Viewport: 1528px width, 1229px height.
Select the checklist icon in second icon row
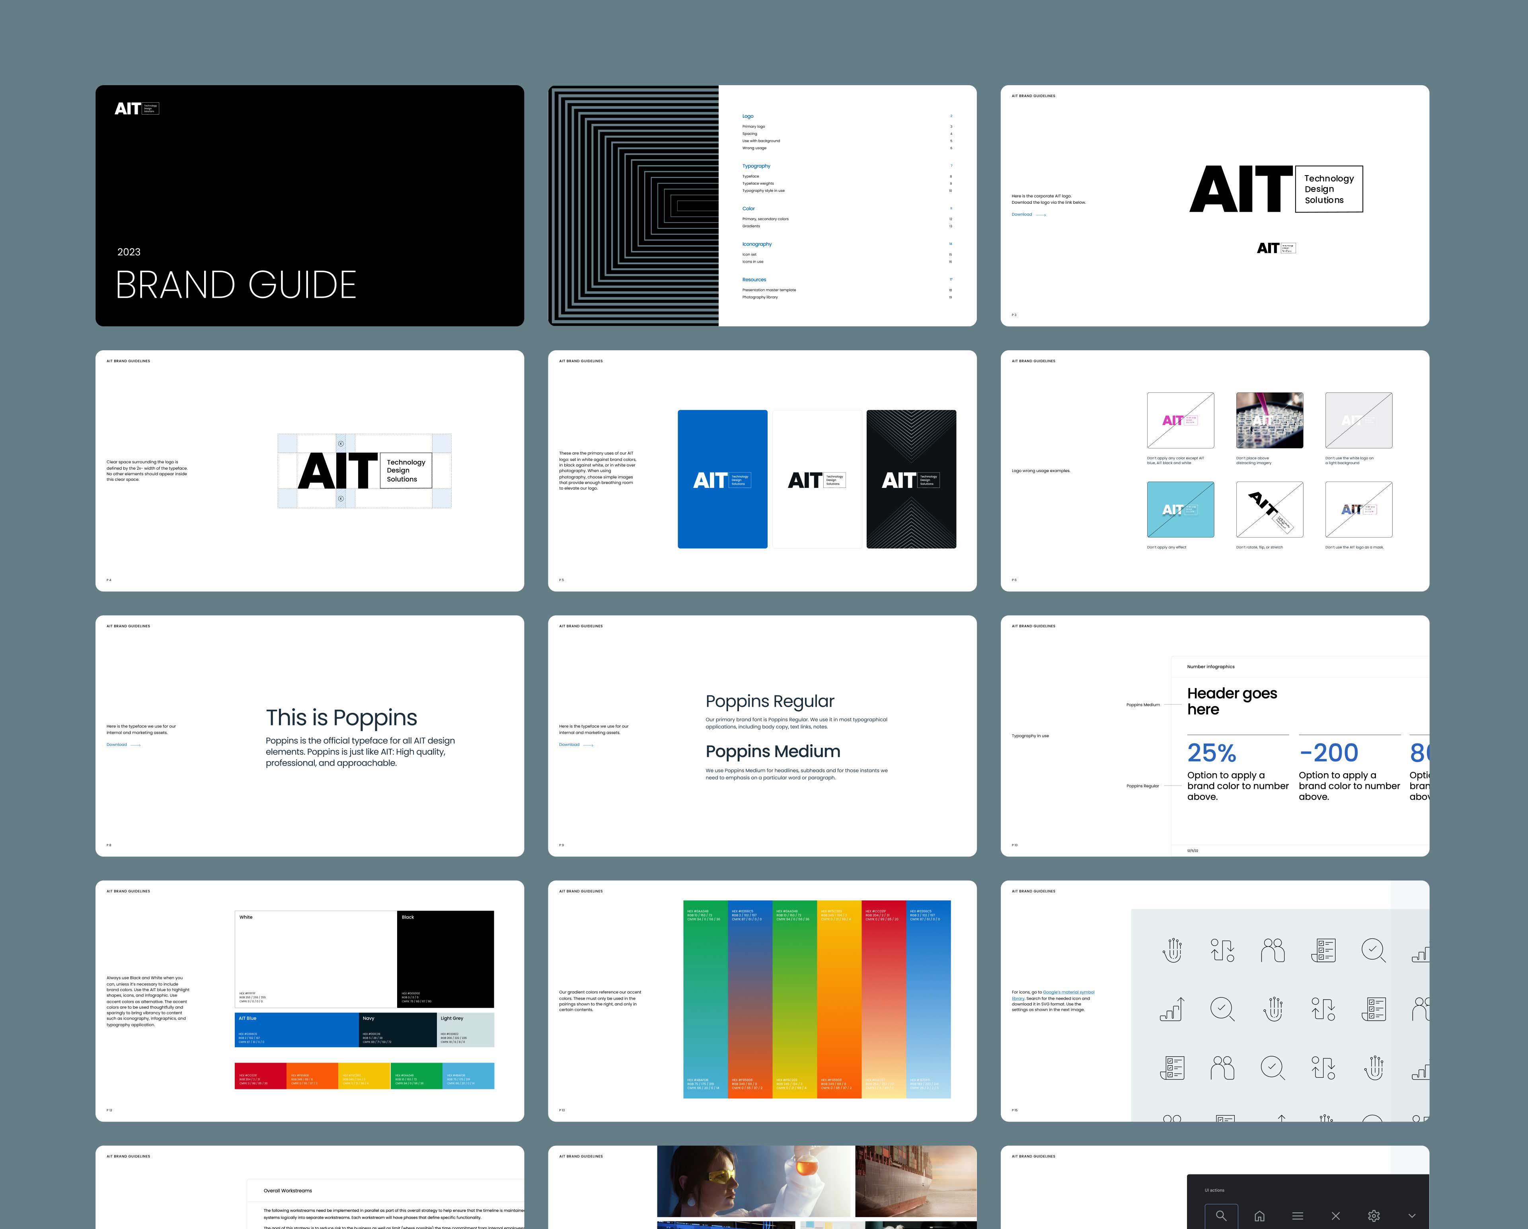[1374, 1009]
